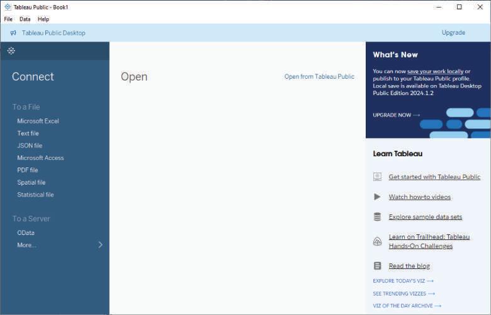Viewport: 491px width, 315px height.
Task: Click UPGRADE NOW in What's New
Action: [396, 115]
